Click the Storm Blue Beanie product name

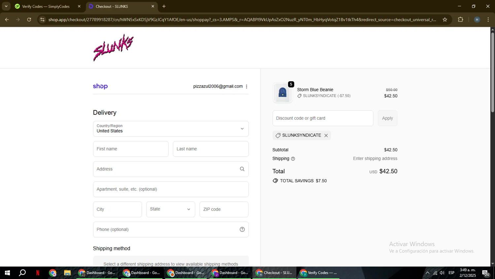[315, 90]
